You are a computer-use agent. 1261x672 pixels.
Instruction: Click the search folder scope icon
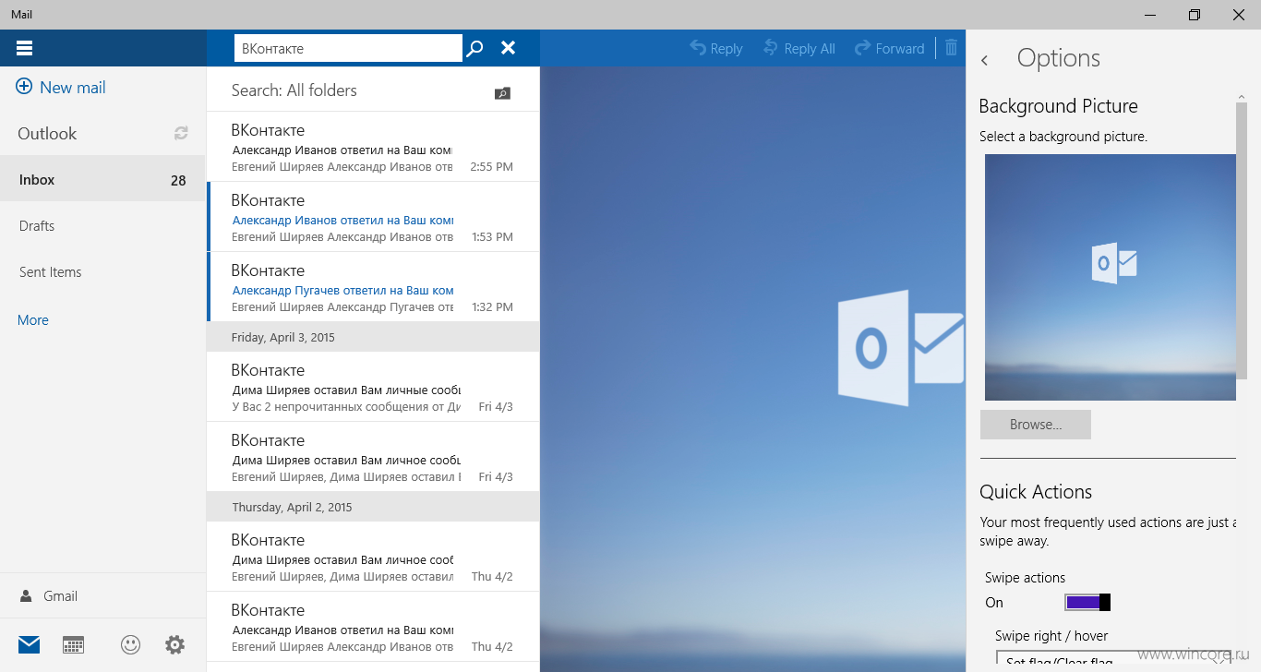(502, 92)
